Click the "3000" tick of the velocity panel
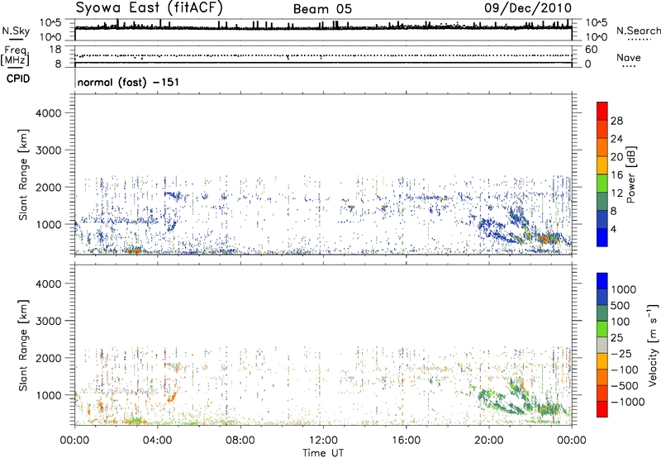Screen dimensions: 661x458 pos(48,321)
